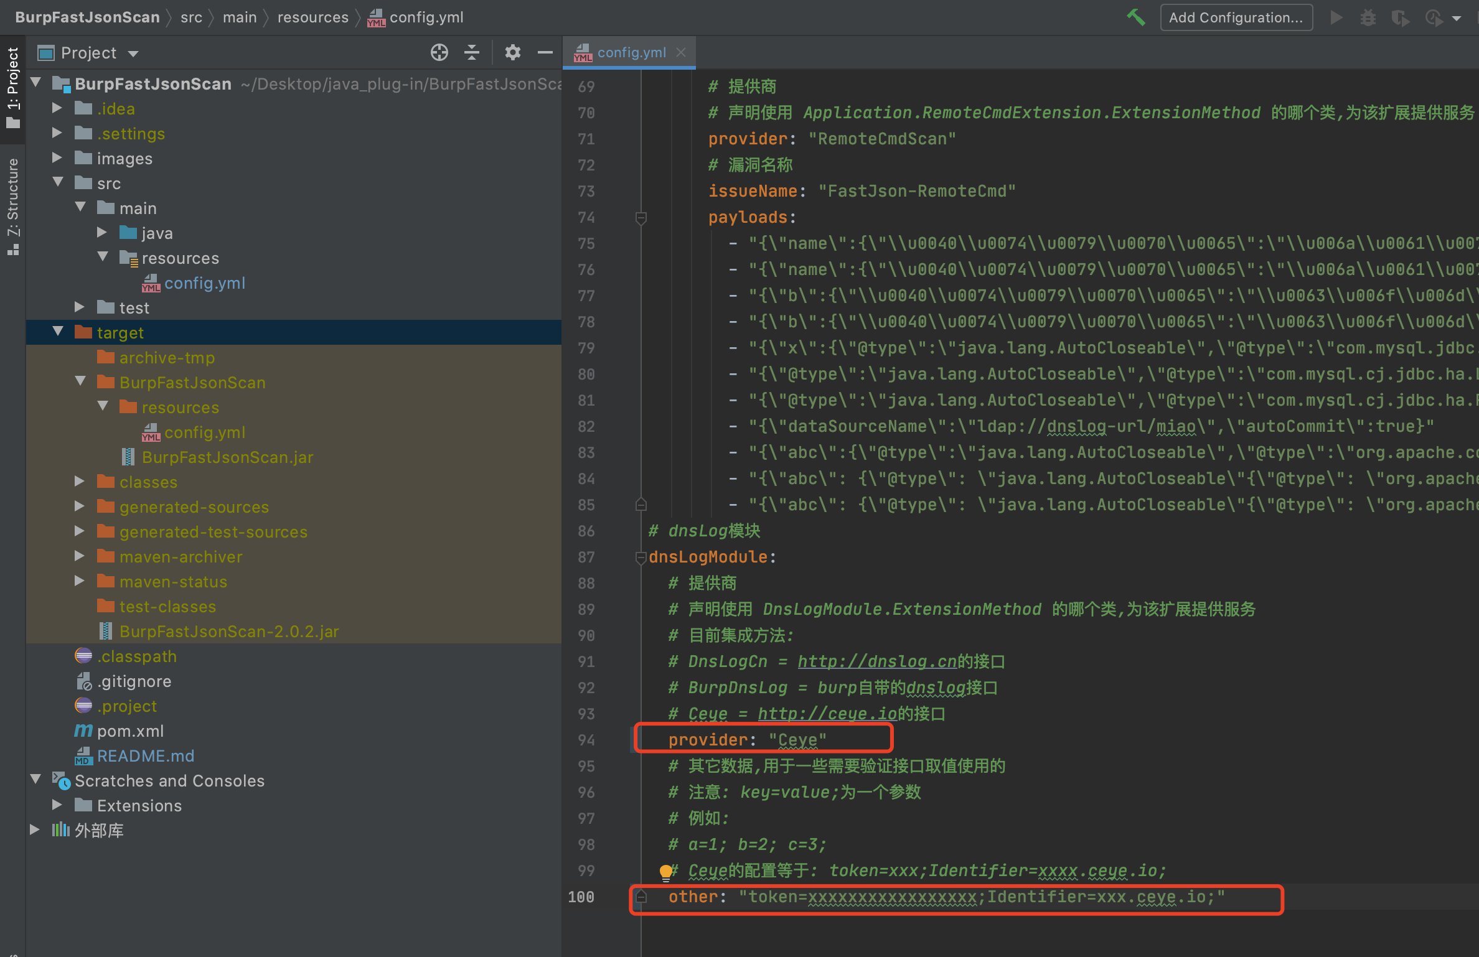The image size is (1479, 957).
Task: Click the green hammer Build icon
Action: pos(1136,17)
